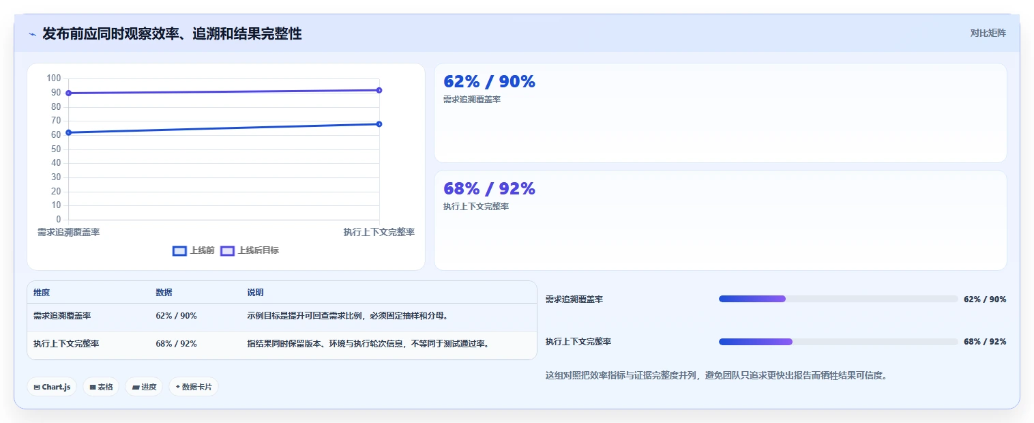Screen dimensions: 1034x423
Task: Toggle the 上线前 legend item in the chart
Action: (x=194, y=250)
